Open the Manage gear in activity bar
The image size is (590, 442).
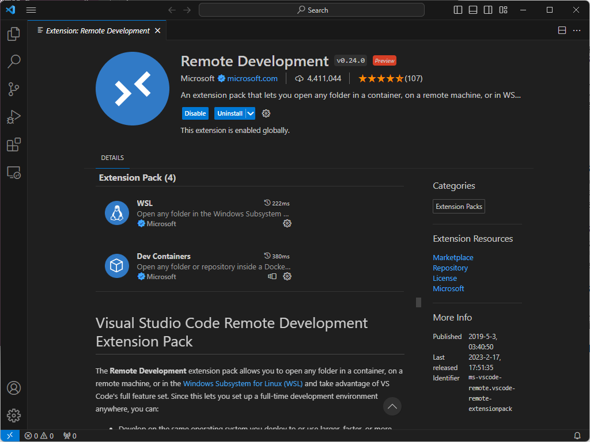click(14, 416)
